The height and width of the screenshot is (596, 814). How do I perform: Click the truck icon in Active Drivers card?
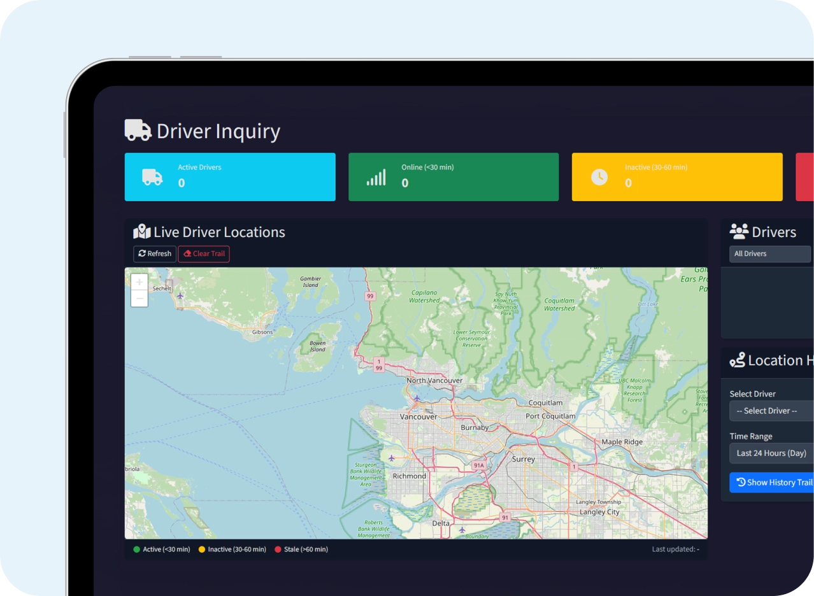(x=152, y=176)
